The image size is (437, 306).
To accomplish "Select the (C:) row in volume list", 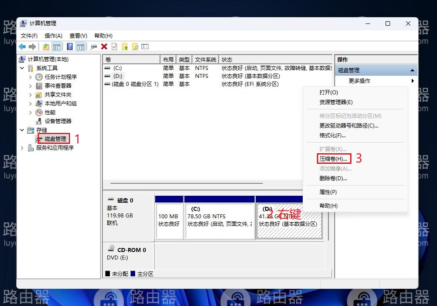I will 217,68.
